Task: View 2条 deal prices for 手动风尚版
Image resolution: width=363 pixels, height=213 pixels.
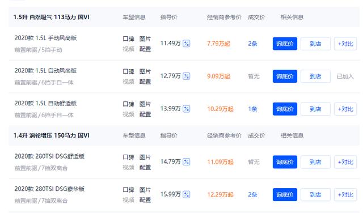Action: click(x=252, y=44)
